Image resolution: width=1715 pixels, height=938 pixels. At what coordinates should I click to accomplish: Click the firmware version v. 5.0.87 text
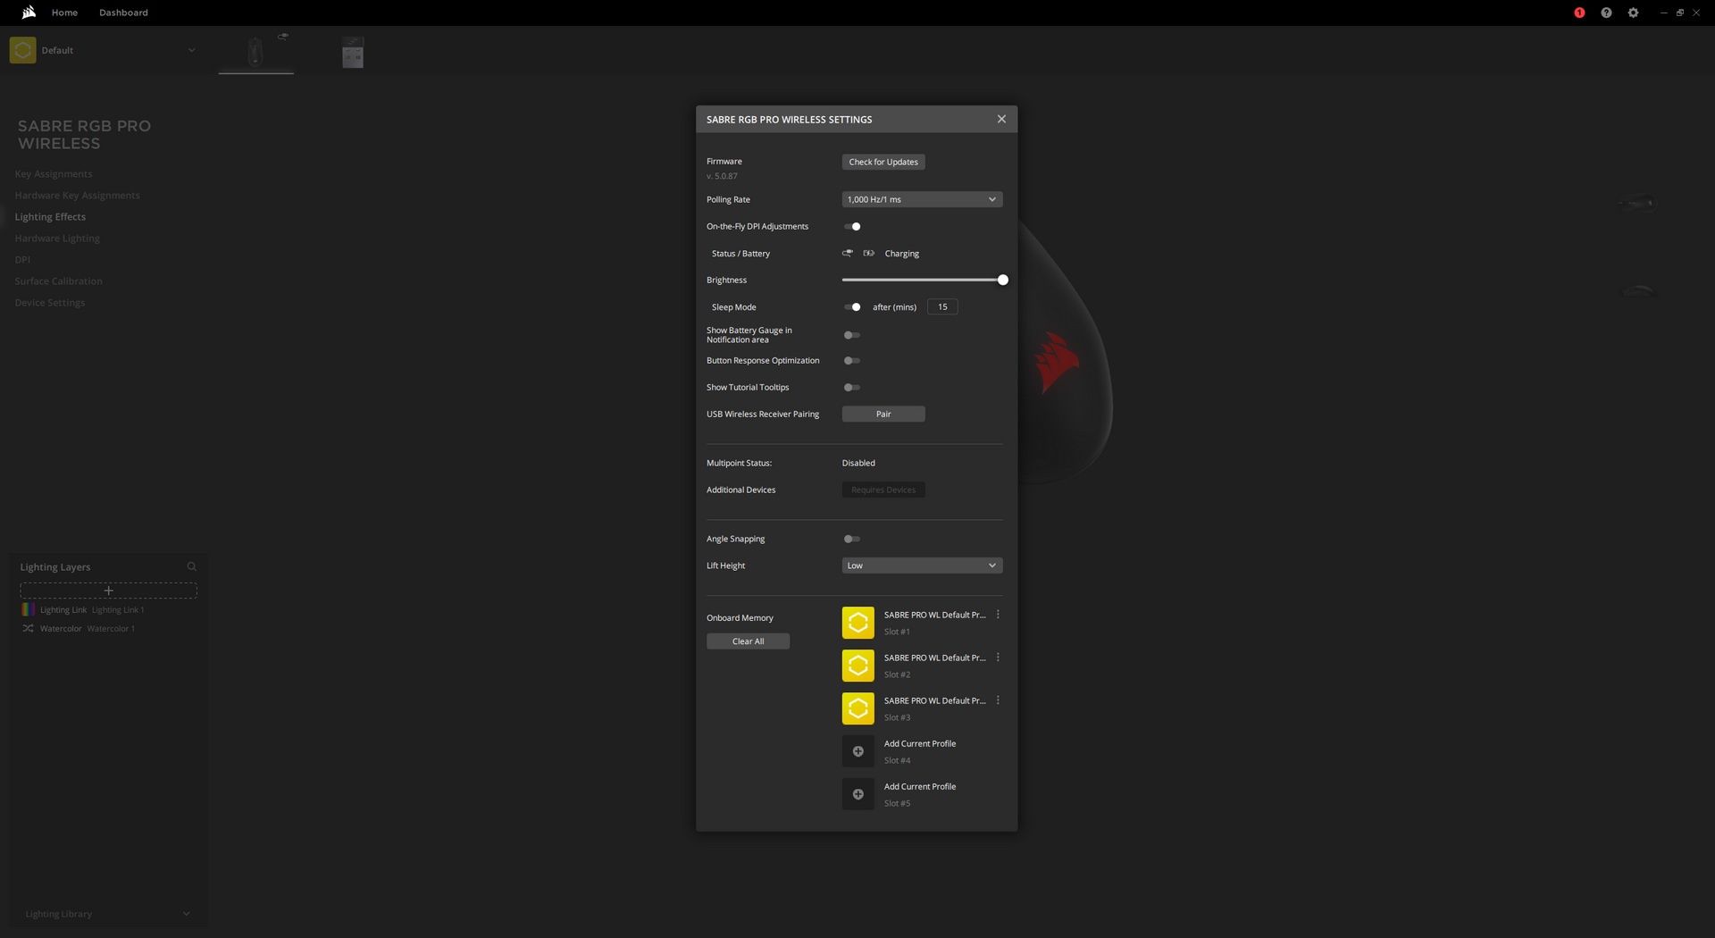(x=722, y=176)
